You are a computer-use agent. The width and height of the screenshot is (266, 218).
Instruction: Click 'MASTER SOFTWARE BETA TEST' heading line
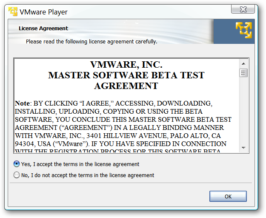tap(126, 75)
